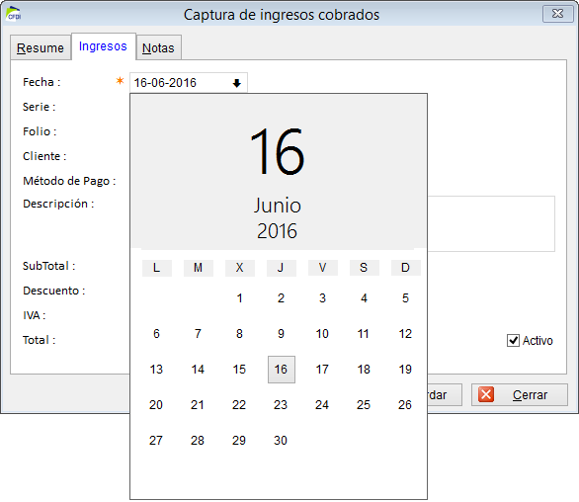Click the large 16 day header
579x502 pixels.
pyautogui.click(x=278, y=151)
